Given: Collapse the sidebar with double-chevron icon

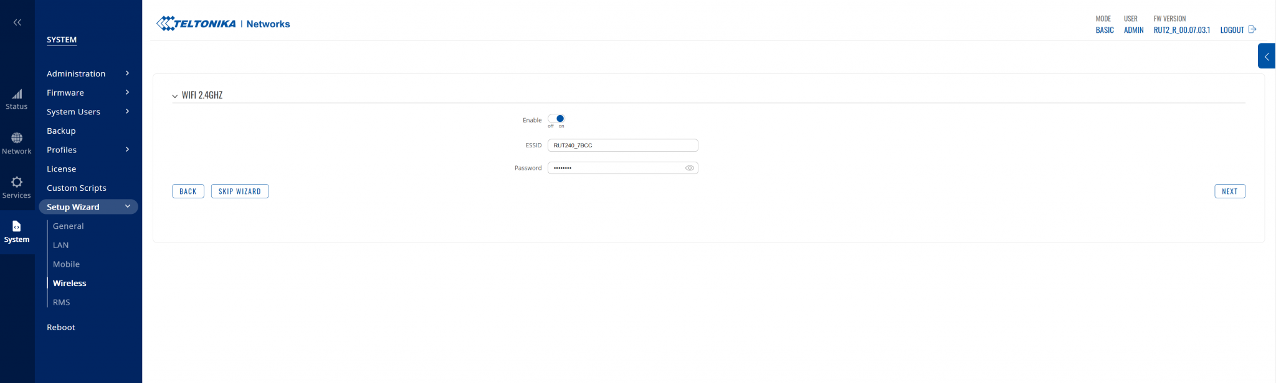Looking at the screenshot, I should coord(17,22).
